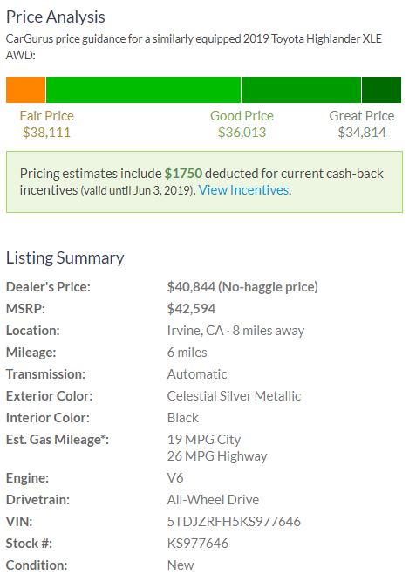Click the Price Analysis heading
409x582 pixels.
[x=56, y=17]
